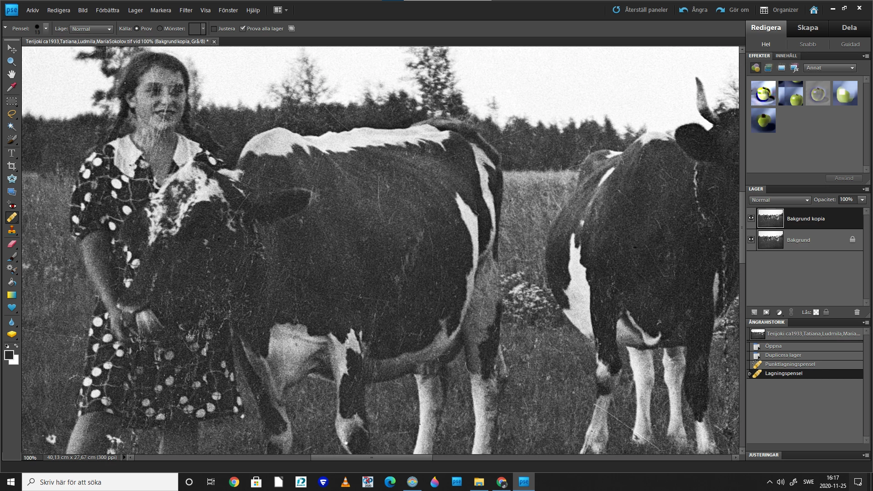Open the layer Opacitet dropdown arrow
This screenshot has width=873, height=491.
[862, 200]
